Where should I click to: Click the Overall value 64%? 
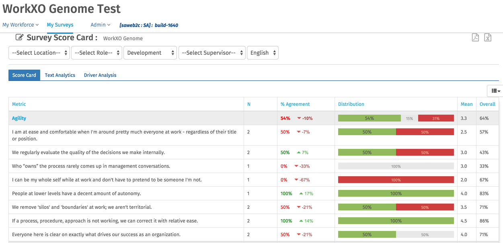tap(484, 118)
